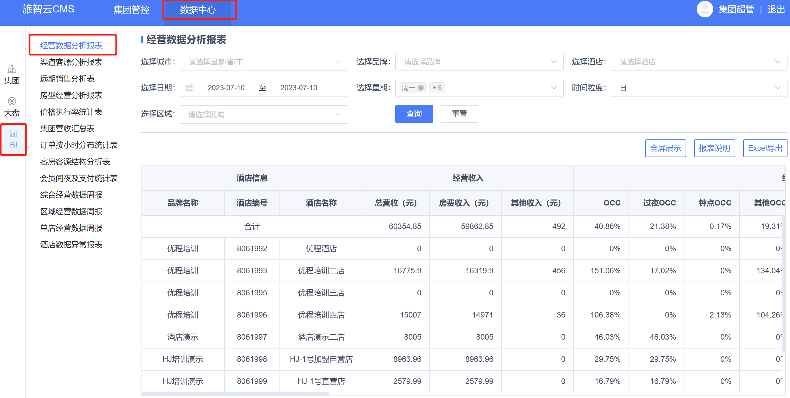This screenshot has width=790, height=398.
Task: Click the 集团 building icon in sidebar
Action: [x=12, y=69]
